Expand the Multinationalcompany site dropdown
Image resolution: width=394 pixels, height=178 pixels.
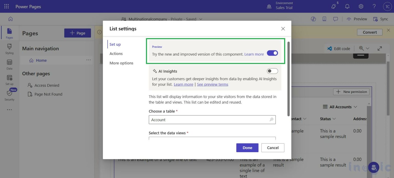coord(201,19)
